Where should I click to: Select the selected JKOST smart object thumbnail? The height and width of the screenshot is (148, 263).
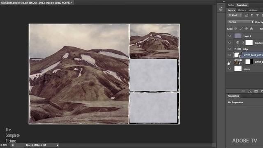(x=238, y=55)
